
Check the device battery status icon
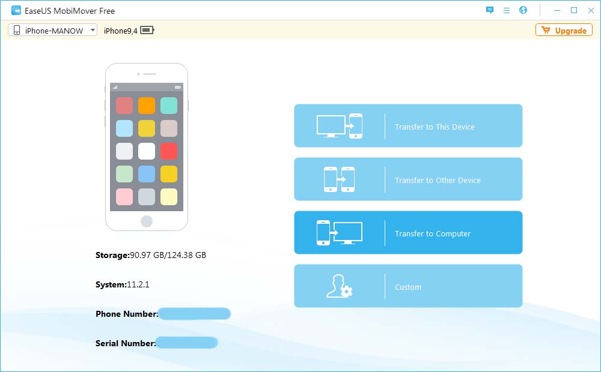click(x=146, y=29)
